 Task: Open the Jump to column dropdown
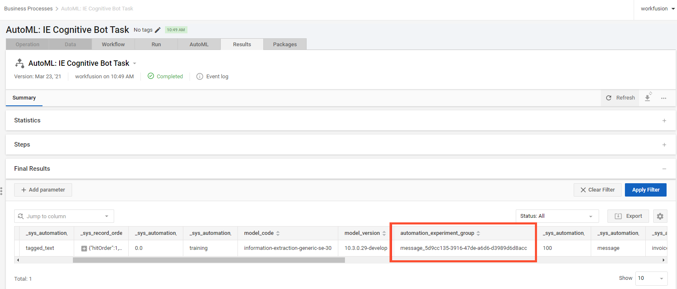[64, 216]
